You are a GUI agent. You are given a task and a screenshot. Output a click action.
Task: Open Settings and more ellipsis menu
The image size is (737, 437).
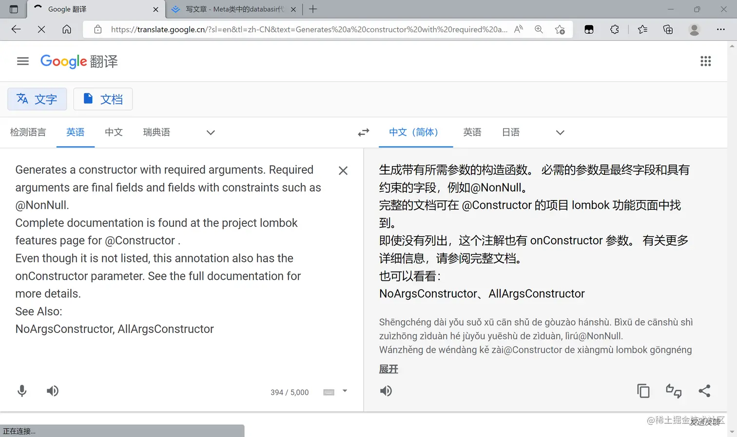(721, 29)
